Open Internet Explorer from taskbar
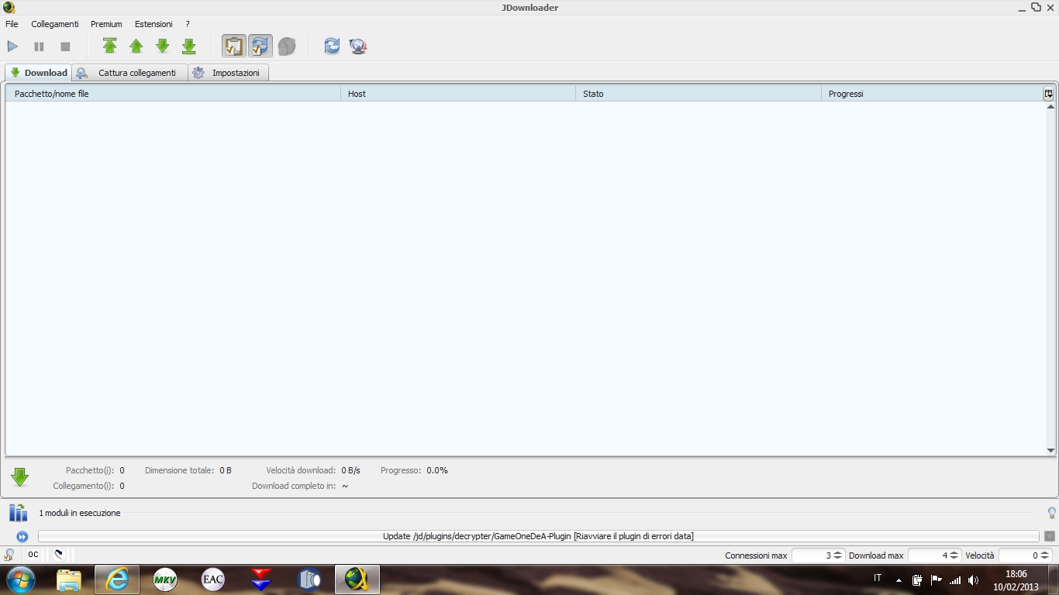The height and width of the screenshot is (595, 1059). coord(117,580)
